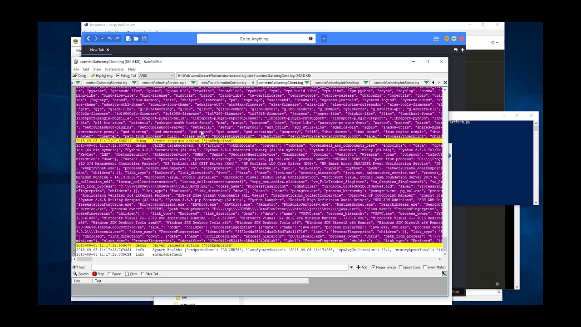Click the search text input field

pyautogui.click(x=219, y=268)
